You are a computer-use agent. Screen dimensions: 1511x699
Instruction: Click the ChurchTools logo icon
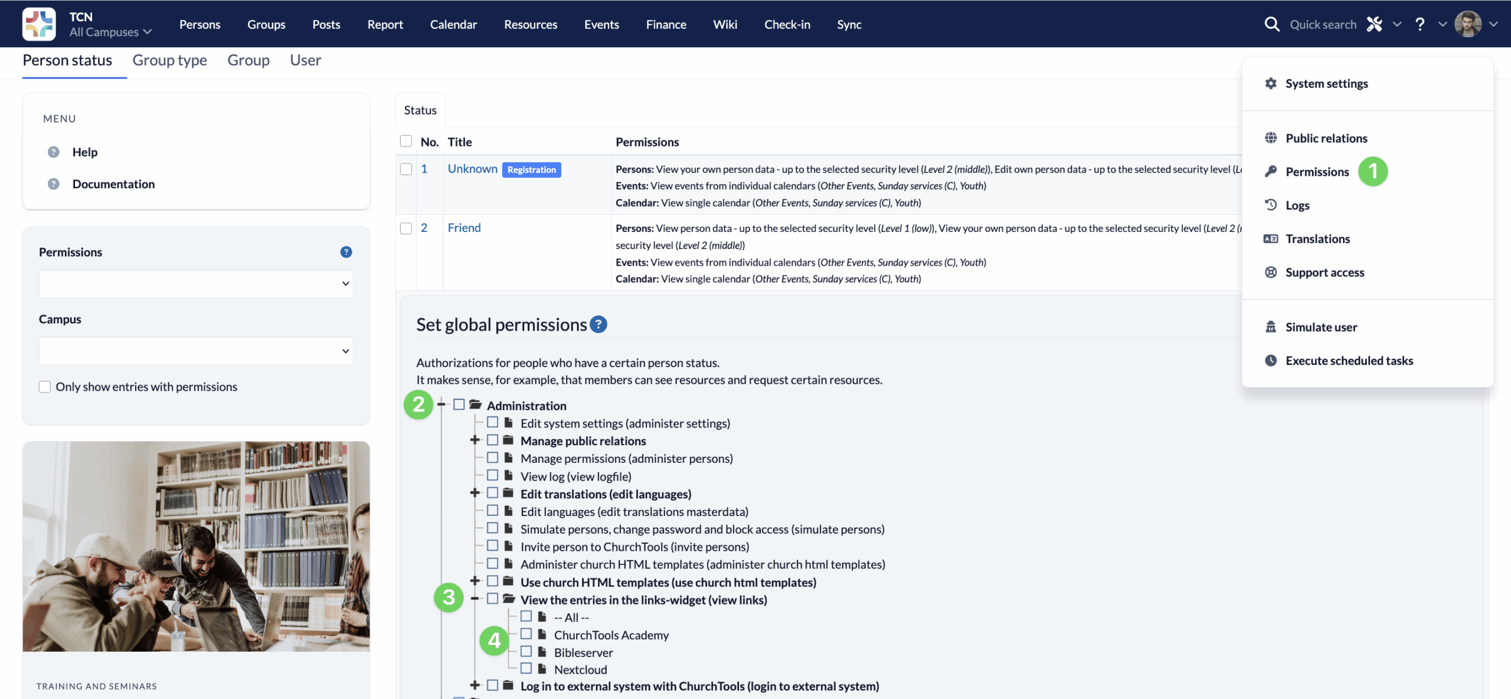coord(39,24)
